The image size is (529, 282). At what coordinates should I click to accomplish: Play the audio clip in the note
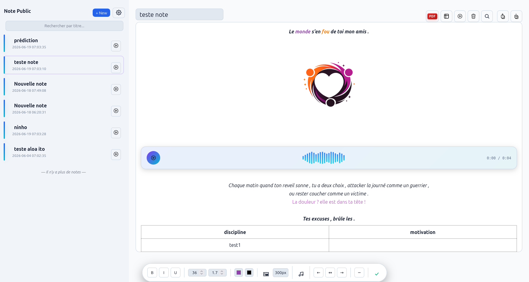tap(153, 158)
